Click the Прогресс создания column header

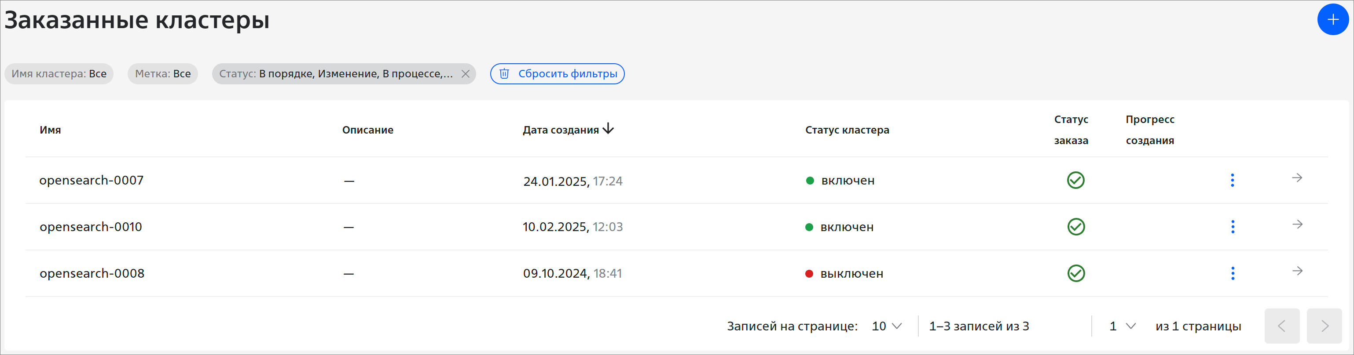click(x=1150, y=130)
